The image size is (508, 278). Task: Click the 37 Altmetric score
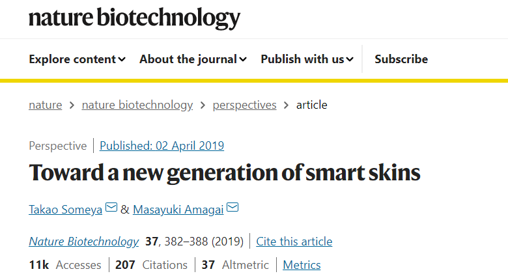[x=235, y=265]
